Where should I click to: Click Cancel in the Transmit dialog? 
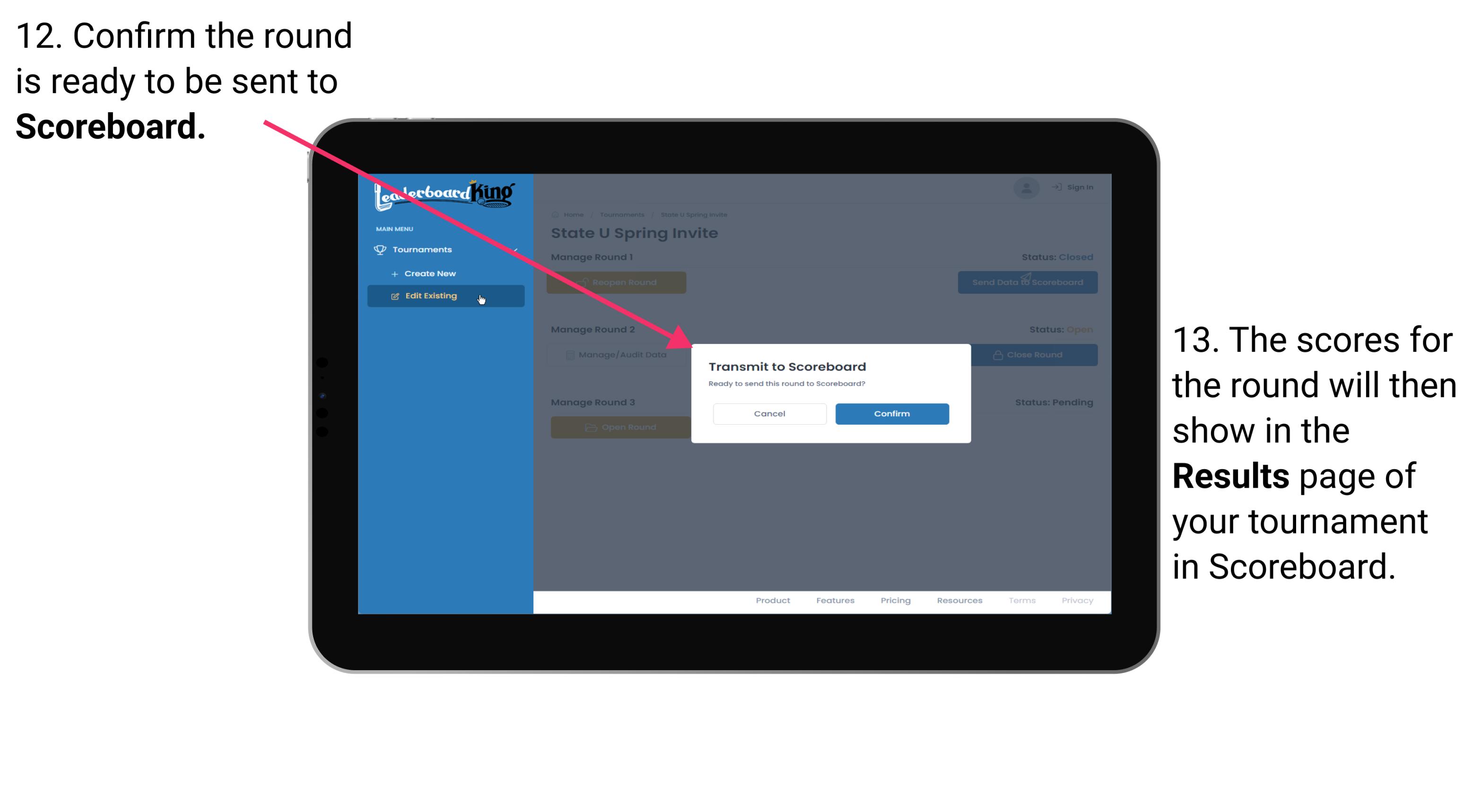769,413
